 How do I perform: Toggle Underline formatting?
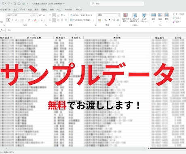pyautogui.click(x=16, y=20)
